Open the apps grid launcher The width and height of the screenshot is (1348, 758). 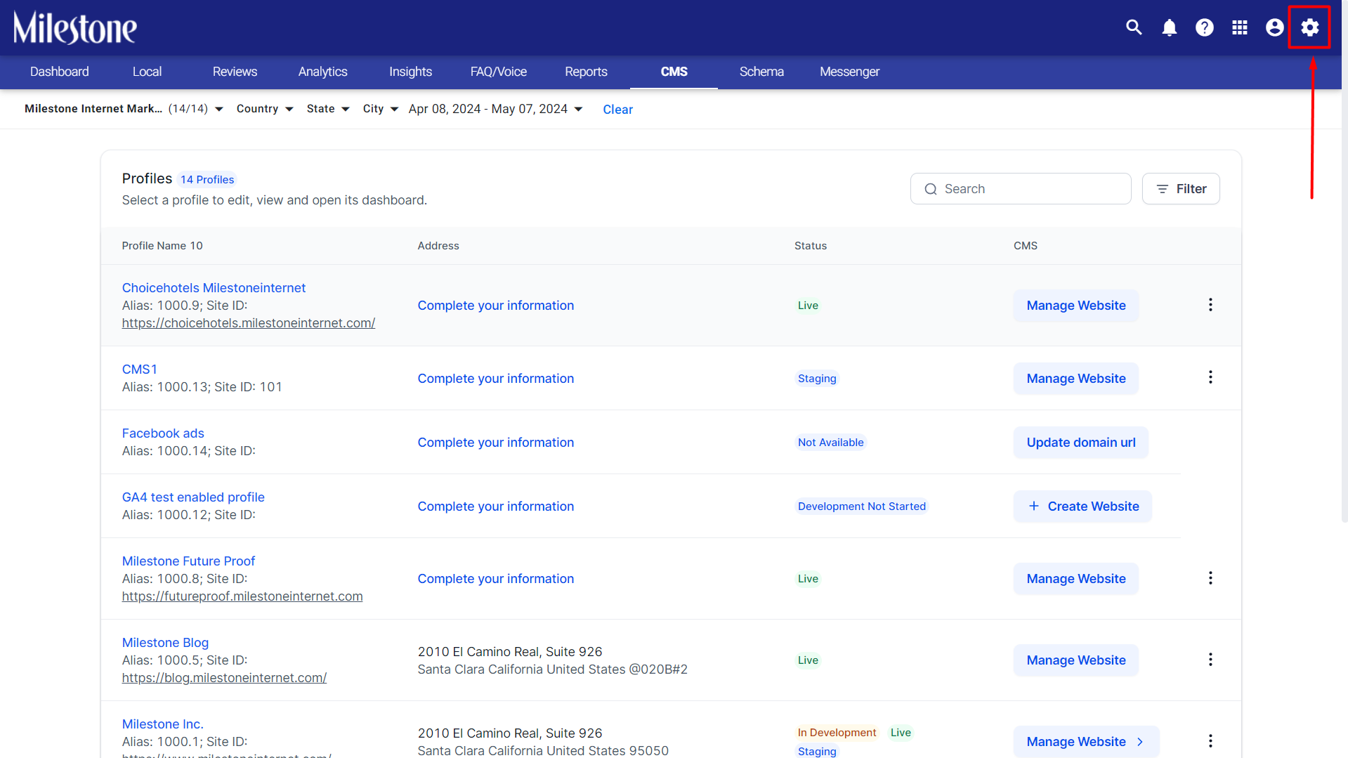point(1240,27)
